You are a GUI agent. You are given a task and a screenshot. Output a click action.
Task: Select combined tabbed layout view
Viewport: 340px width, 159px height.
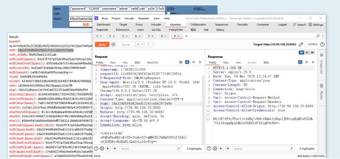(x=312, y=52)
